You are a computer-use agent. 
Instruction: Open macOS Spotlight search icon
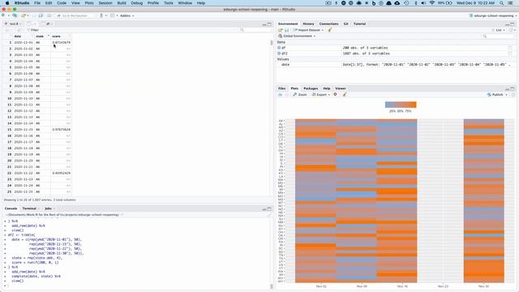[x=502, y=3]
